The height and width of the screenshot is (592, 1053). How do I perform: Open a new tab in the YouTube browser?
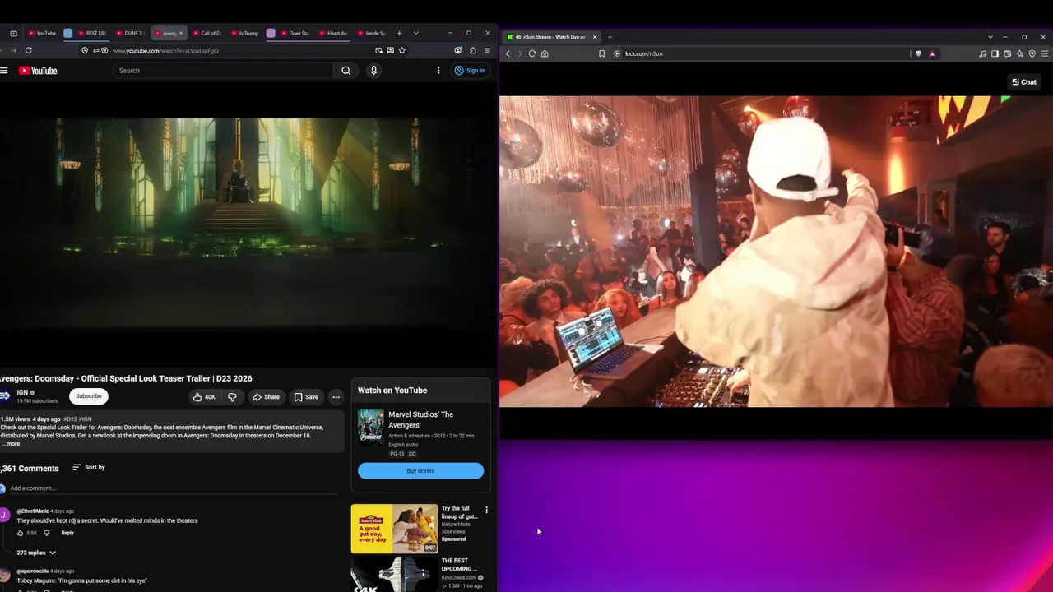click(399, 33)
